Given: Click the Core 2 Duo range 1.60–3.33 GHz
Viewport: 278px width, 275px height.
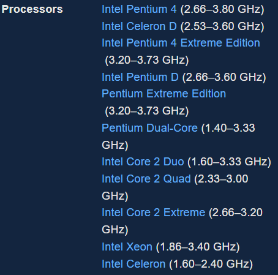Looking at the screenshot, I should coord(229,162).
